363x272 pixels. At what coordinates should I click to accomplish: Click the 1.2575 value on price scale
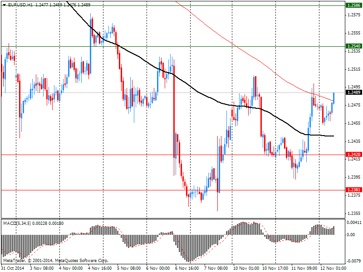354,15
